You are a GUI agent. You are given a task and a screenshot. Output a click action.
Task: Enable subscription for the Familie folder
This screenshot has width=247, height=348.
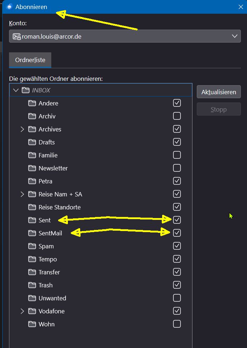click(177, 155)
